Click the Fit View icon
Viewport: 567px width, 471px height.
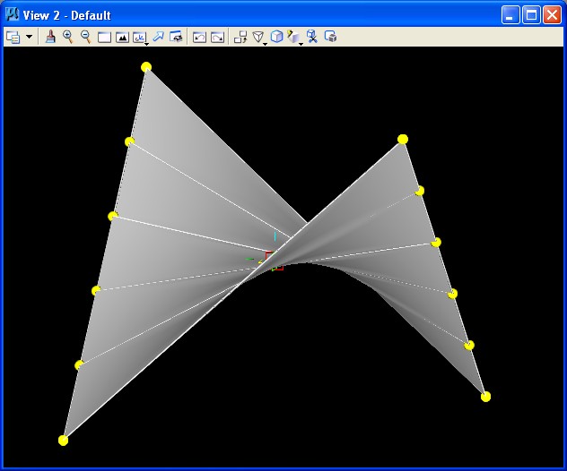coord(122,38)
